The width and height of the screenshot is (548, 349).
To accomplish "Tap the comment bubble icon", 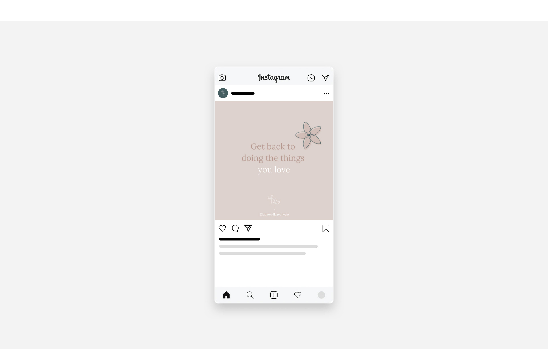I will [235, 228].
